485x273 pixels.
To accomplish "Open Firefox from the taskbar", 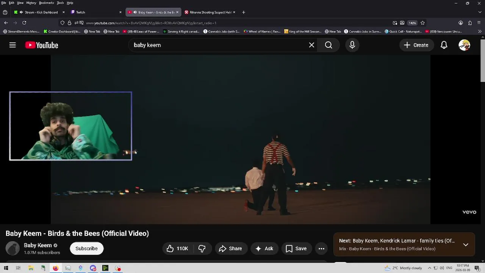I will [56, 268].
